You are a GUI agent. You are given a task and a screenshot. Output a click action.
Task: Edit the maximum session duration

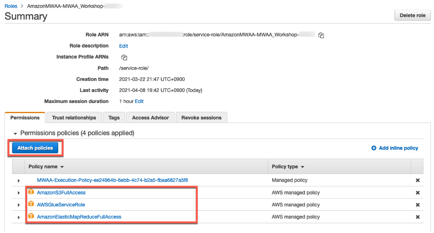(x=139, y=101)
